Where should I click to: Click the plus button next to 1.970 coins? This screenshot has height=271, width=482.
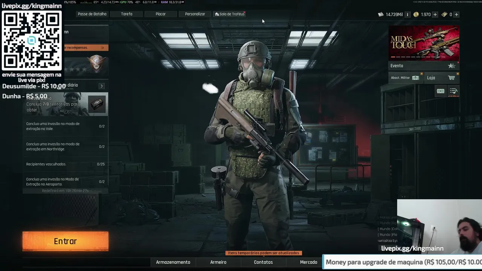tap(435, 15)
